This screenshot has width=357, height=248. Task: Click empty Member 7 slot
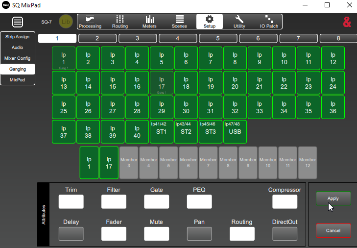click(208, 163)
